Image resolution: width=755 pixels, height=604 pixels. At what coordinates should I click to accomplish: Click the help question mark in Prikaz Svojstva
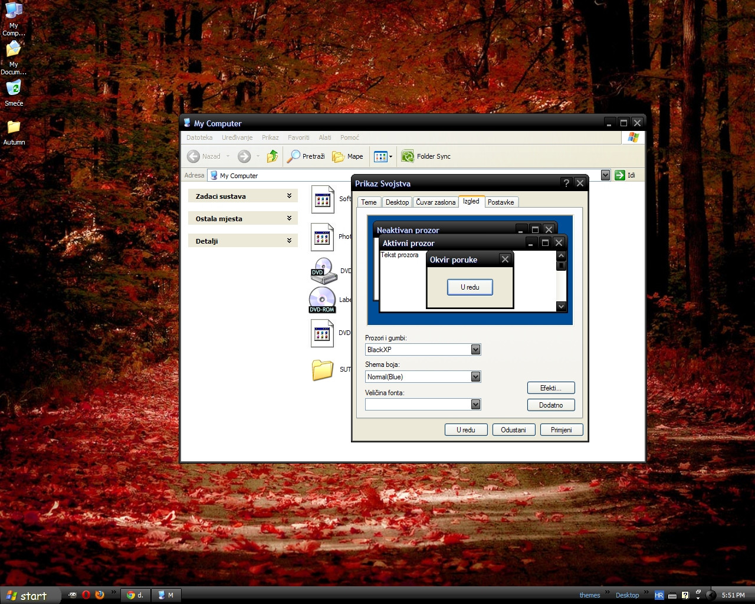pos(566,183)
